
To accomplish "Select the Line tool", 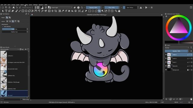I will pyautogui.click(x=20, y=11).
